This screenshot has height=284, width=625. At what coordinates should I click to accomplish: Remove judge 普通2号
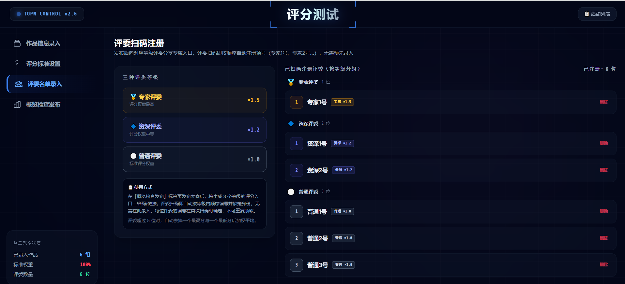click(604, 238)
